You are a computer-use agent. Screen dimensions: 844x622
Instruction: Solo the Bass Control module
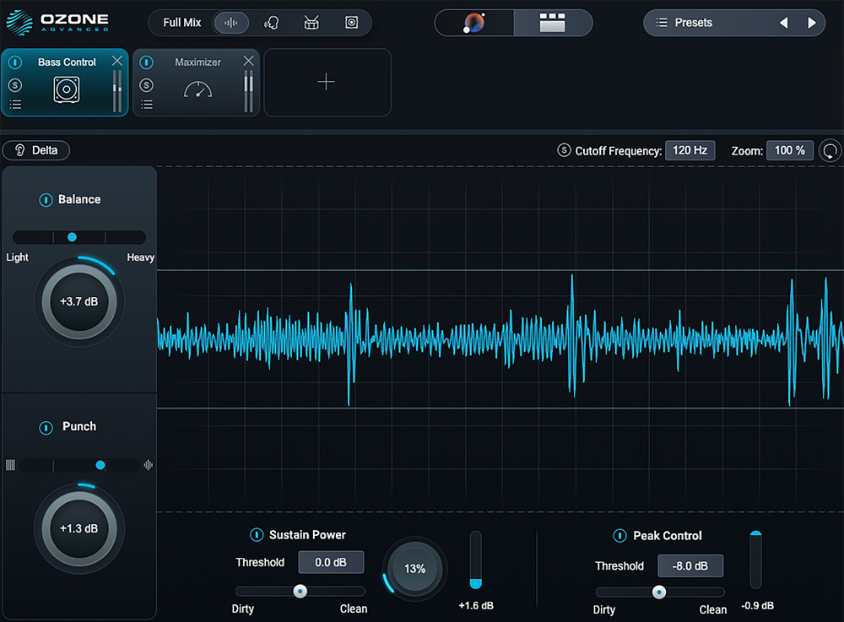[15, 84]
